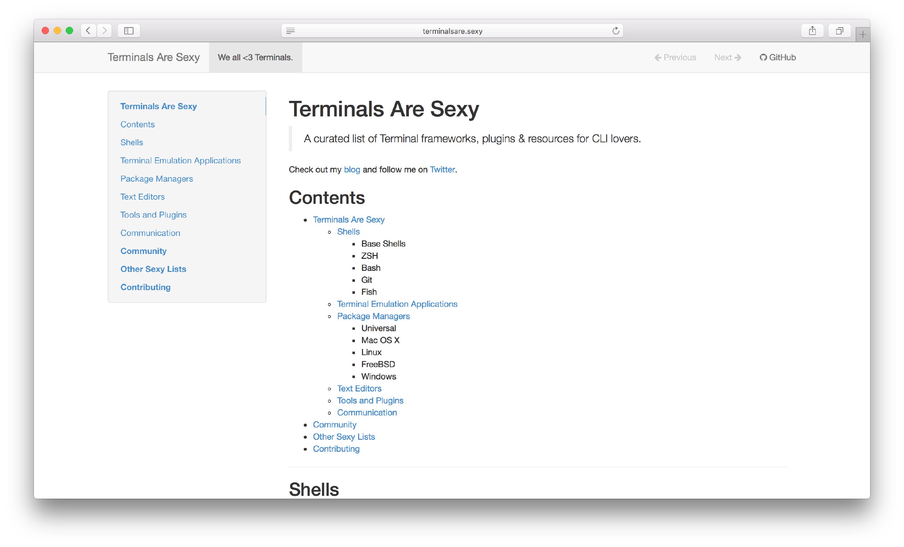This screenshot has height=547, width=904.
Task: Go forward with Safari's forward arrow
Action: point(105,31)
